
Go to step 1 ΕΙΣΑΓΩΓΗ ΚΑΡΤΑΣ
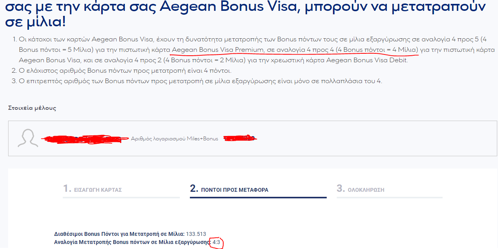pos(93,189)
